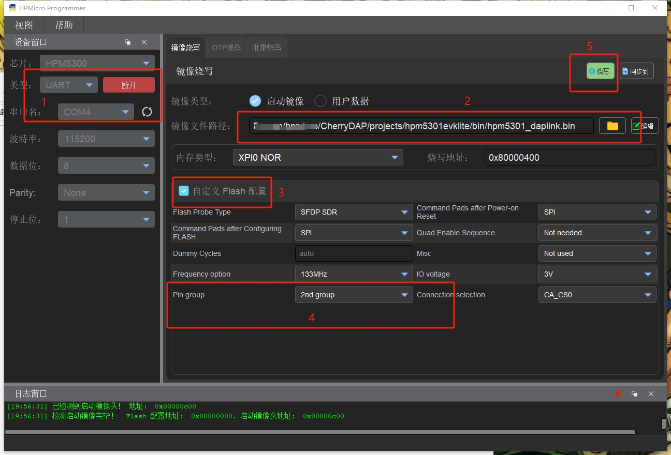
Task: Open the 视图 menu
Action: tap(23, 24)
